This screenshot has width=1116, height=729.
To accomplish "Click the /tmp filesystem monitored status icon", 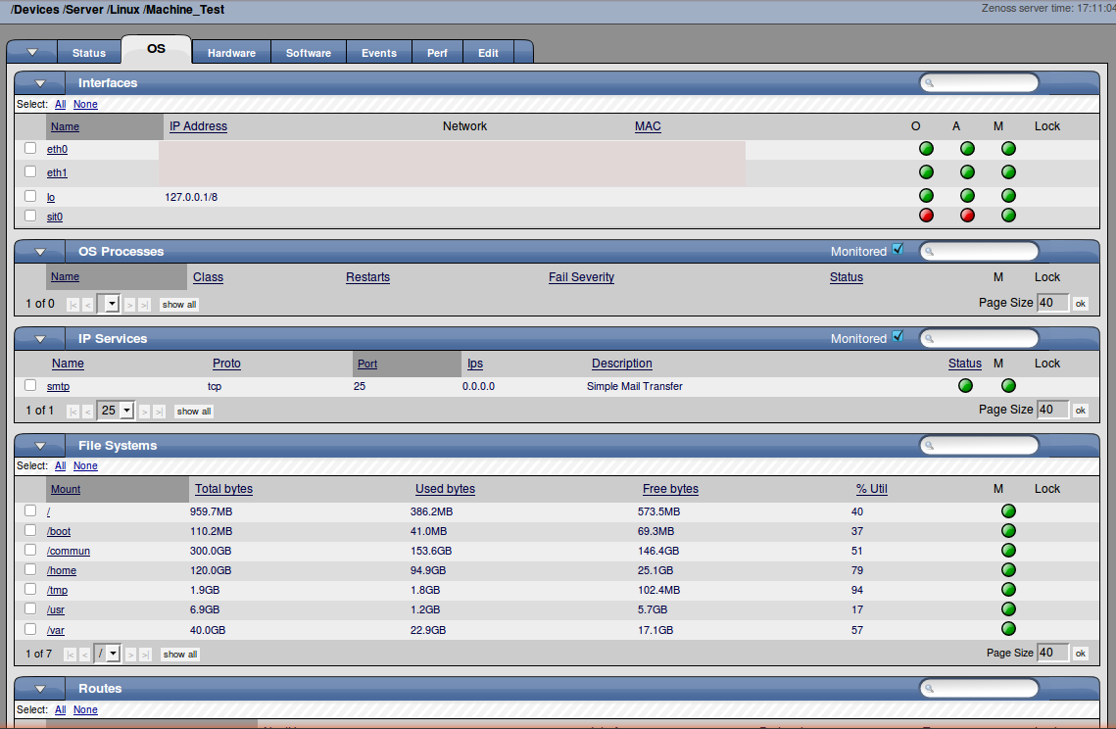I will click(x=1008, y=590).
